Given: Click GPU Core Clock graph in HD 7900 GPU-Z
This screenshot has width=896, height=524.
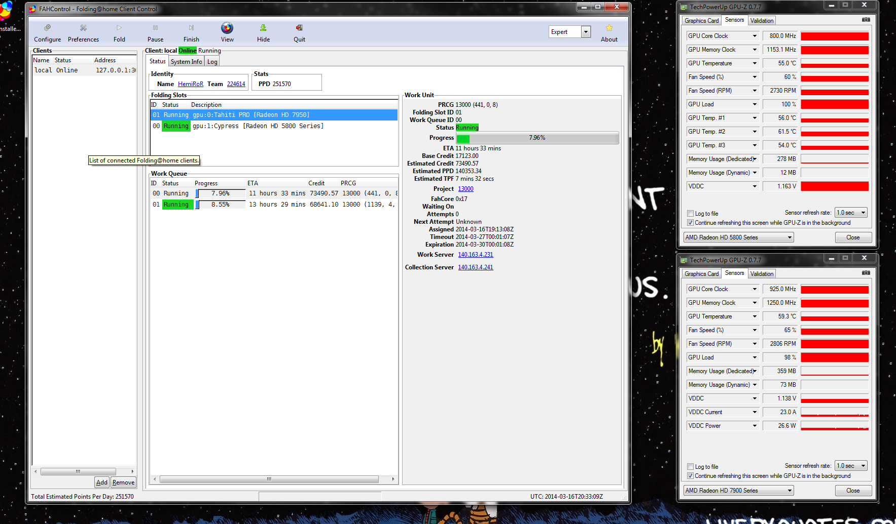Looking at the screenshot, I should pyautogui.click(x=835, y=289).
